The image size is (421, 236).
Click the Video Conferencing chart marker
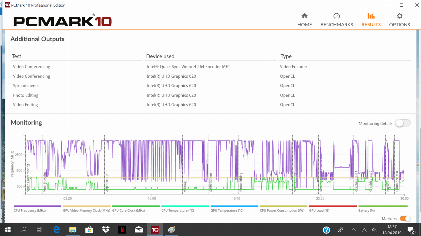[28, 178]
